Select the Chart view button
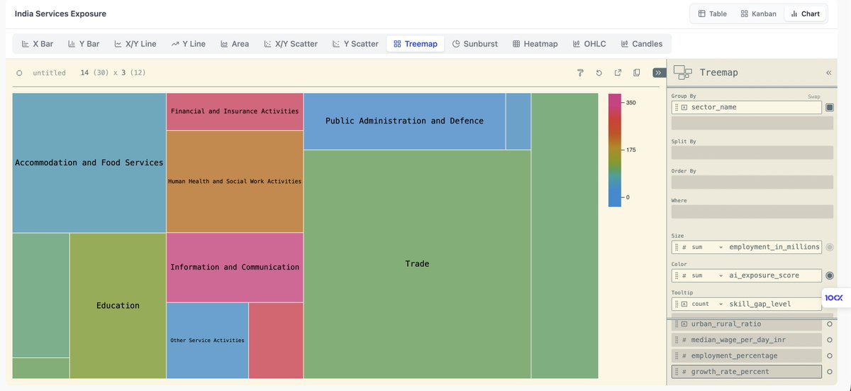 pos(805,13)
